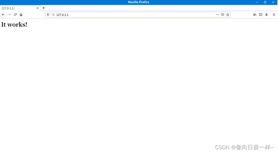Reload the current page
The height and width of the screenshot is (153, 278).
coord(15,15)
